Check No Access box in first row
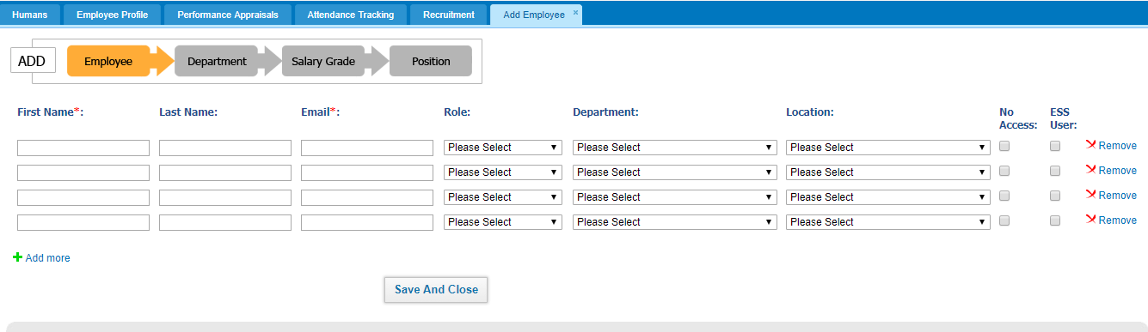Viewport: 1148px width, 332px height. [1004, 147]
